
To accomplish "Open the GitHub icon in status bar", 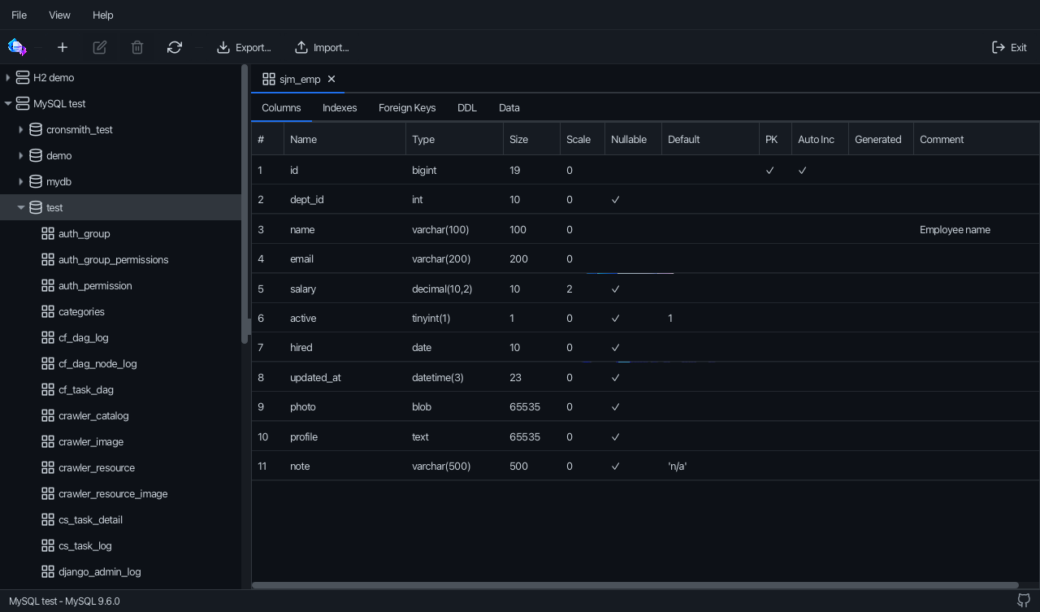I will pos(1024,601).
